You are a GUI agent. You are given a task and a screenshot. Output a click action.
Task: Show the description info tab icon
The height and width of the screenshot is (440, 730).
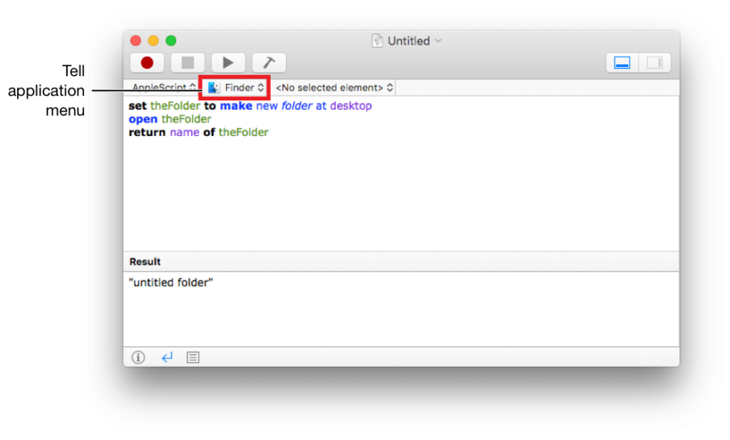coord(138,357)
